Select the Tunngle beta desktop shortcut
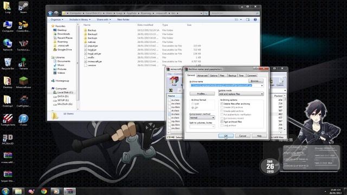The image size is (347, 195). 8,120
